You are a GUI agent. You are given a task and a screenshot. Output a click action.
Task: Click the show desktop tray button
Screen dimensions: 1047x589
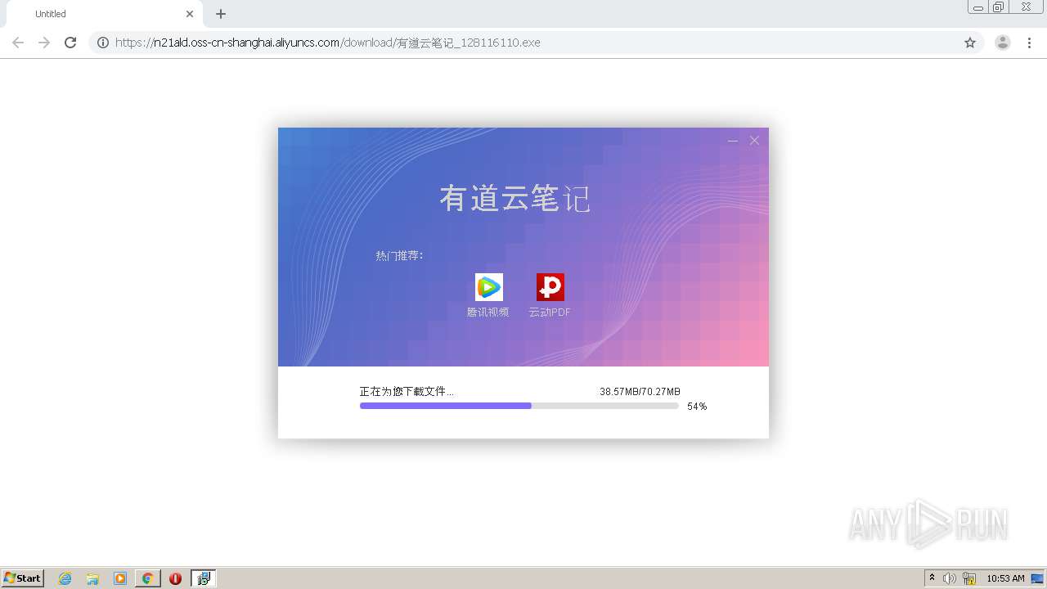[1037, 578]
